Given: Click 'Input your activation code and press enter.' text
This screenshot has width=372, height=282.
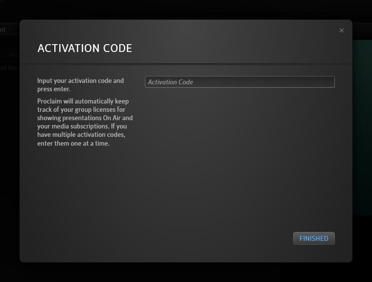Looking at the screenshot, I should click(x=80, y=85).
